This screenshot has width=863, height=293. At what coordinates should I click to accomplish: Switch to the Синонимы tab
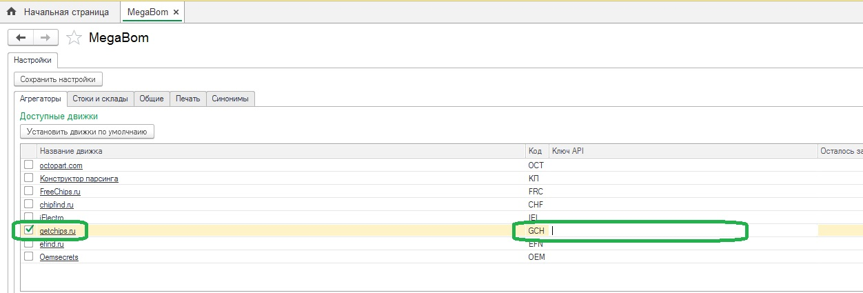[x=231, y=99]
